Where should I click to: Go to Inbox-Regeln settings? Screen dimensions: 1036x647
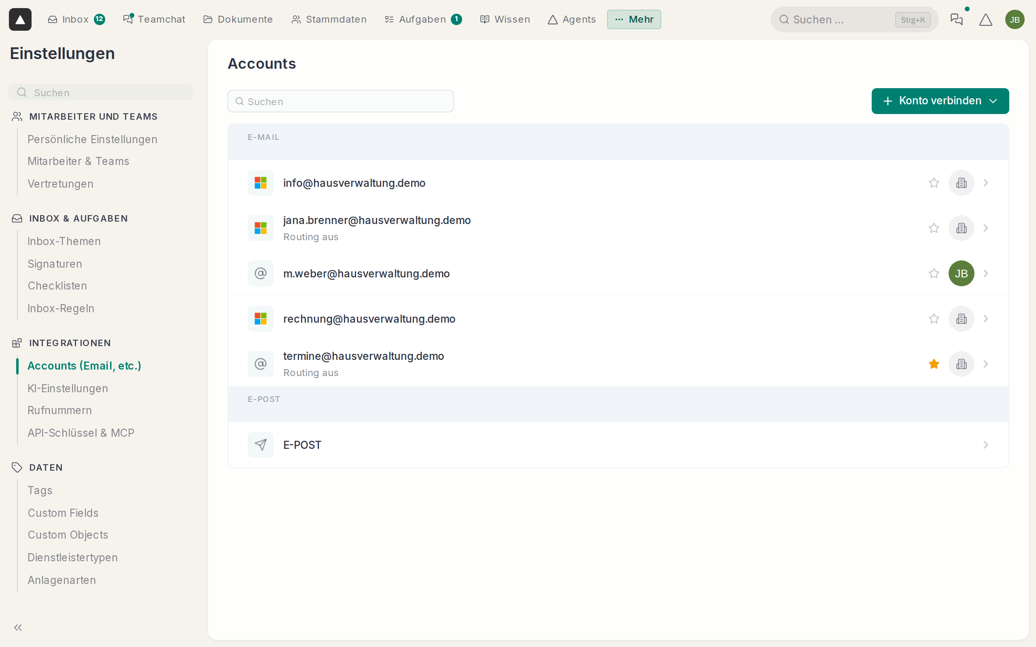click(x=61, y=308)
